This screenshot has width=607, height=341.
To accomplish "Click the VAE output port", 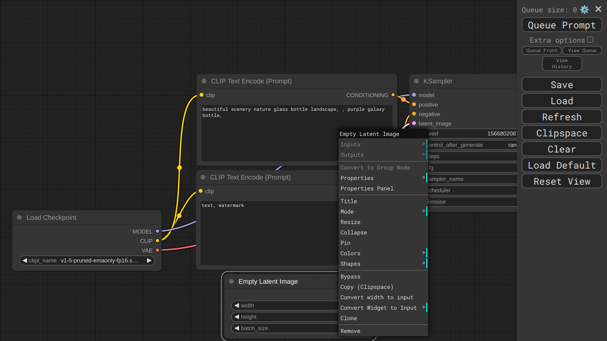I will coord(157,251).
